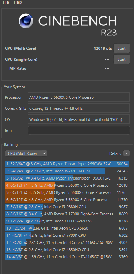Click the Processor name field

click(79, 97)
